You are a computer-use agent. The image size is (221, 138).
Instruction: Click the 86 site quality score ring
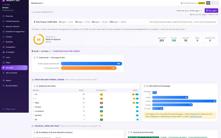point(39,39)
